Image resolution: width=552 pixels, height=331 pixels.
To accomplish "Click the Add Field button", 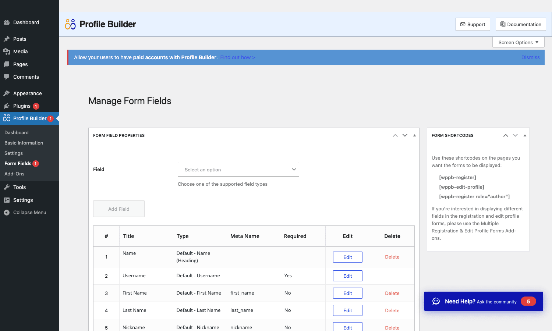I will coord(119,209).
